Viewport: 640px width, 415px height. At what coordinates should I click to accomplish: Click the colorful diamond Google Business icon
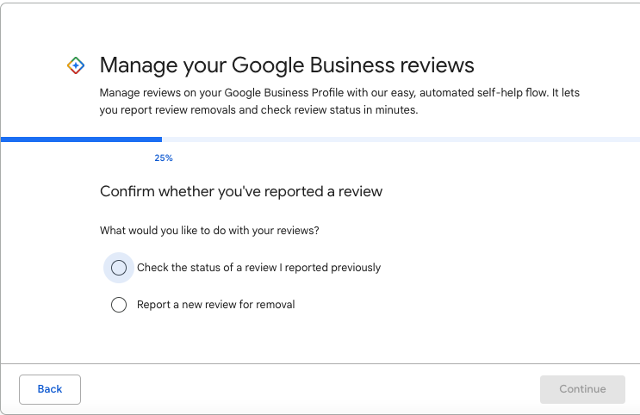click(76, 65)
